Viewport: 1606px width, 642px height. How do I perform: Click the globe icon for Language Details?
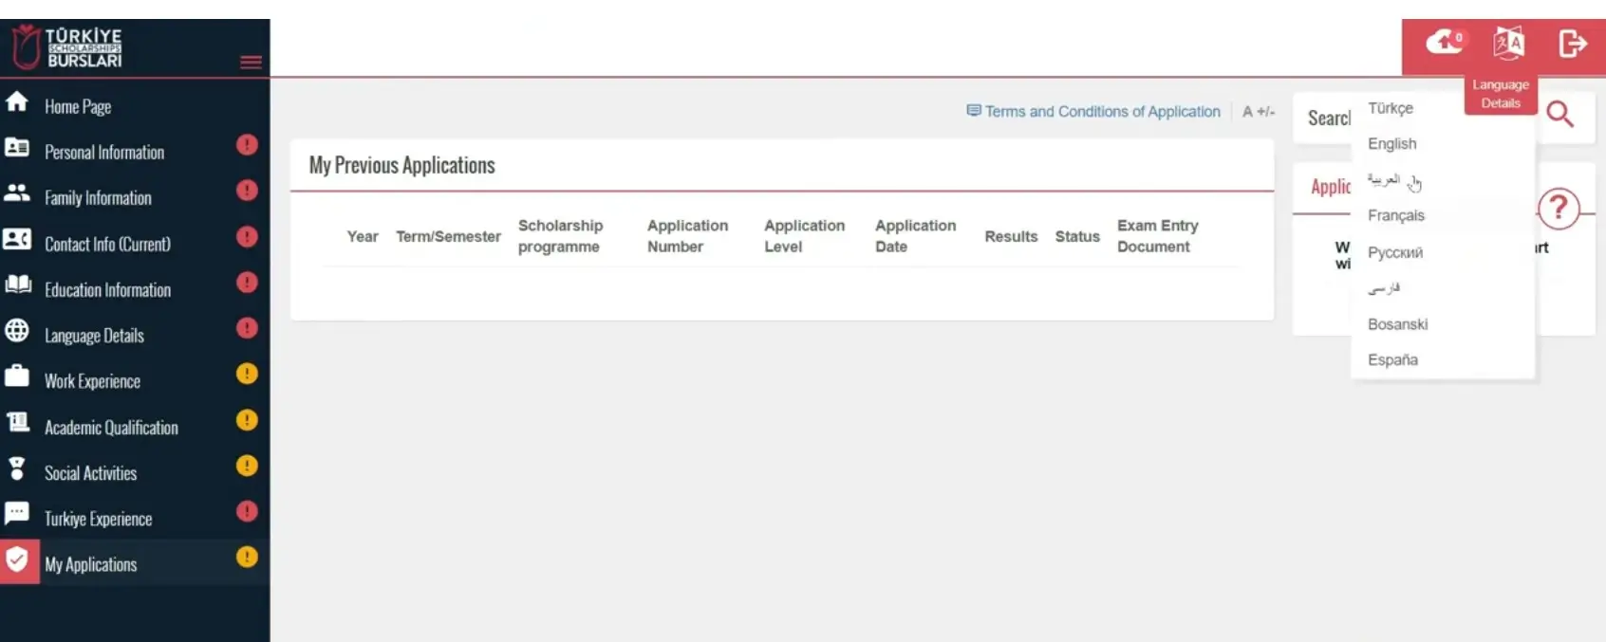pos(17,331)
